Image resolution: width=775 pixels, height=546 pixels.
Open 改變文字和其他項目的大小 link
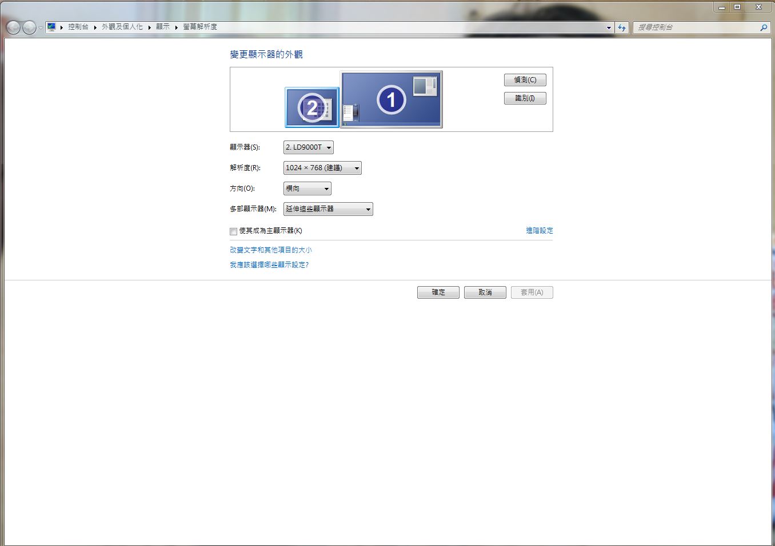[271, 250]
